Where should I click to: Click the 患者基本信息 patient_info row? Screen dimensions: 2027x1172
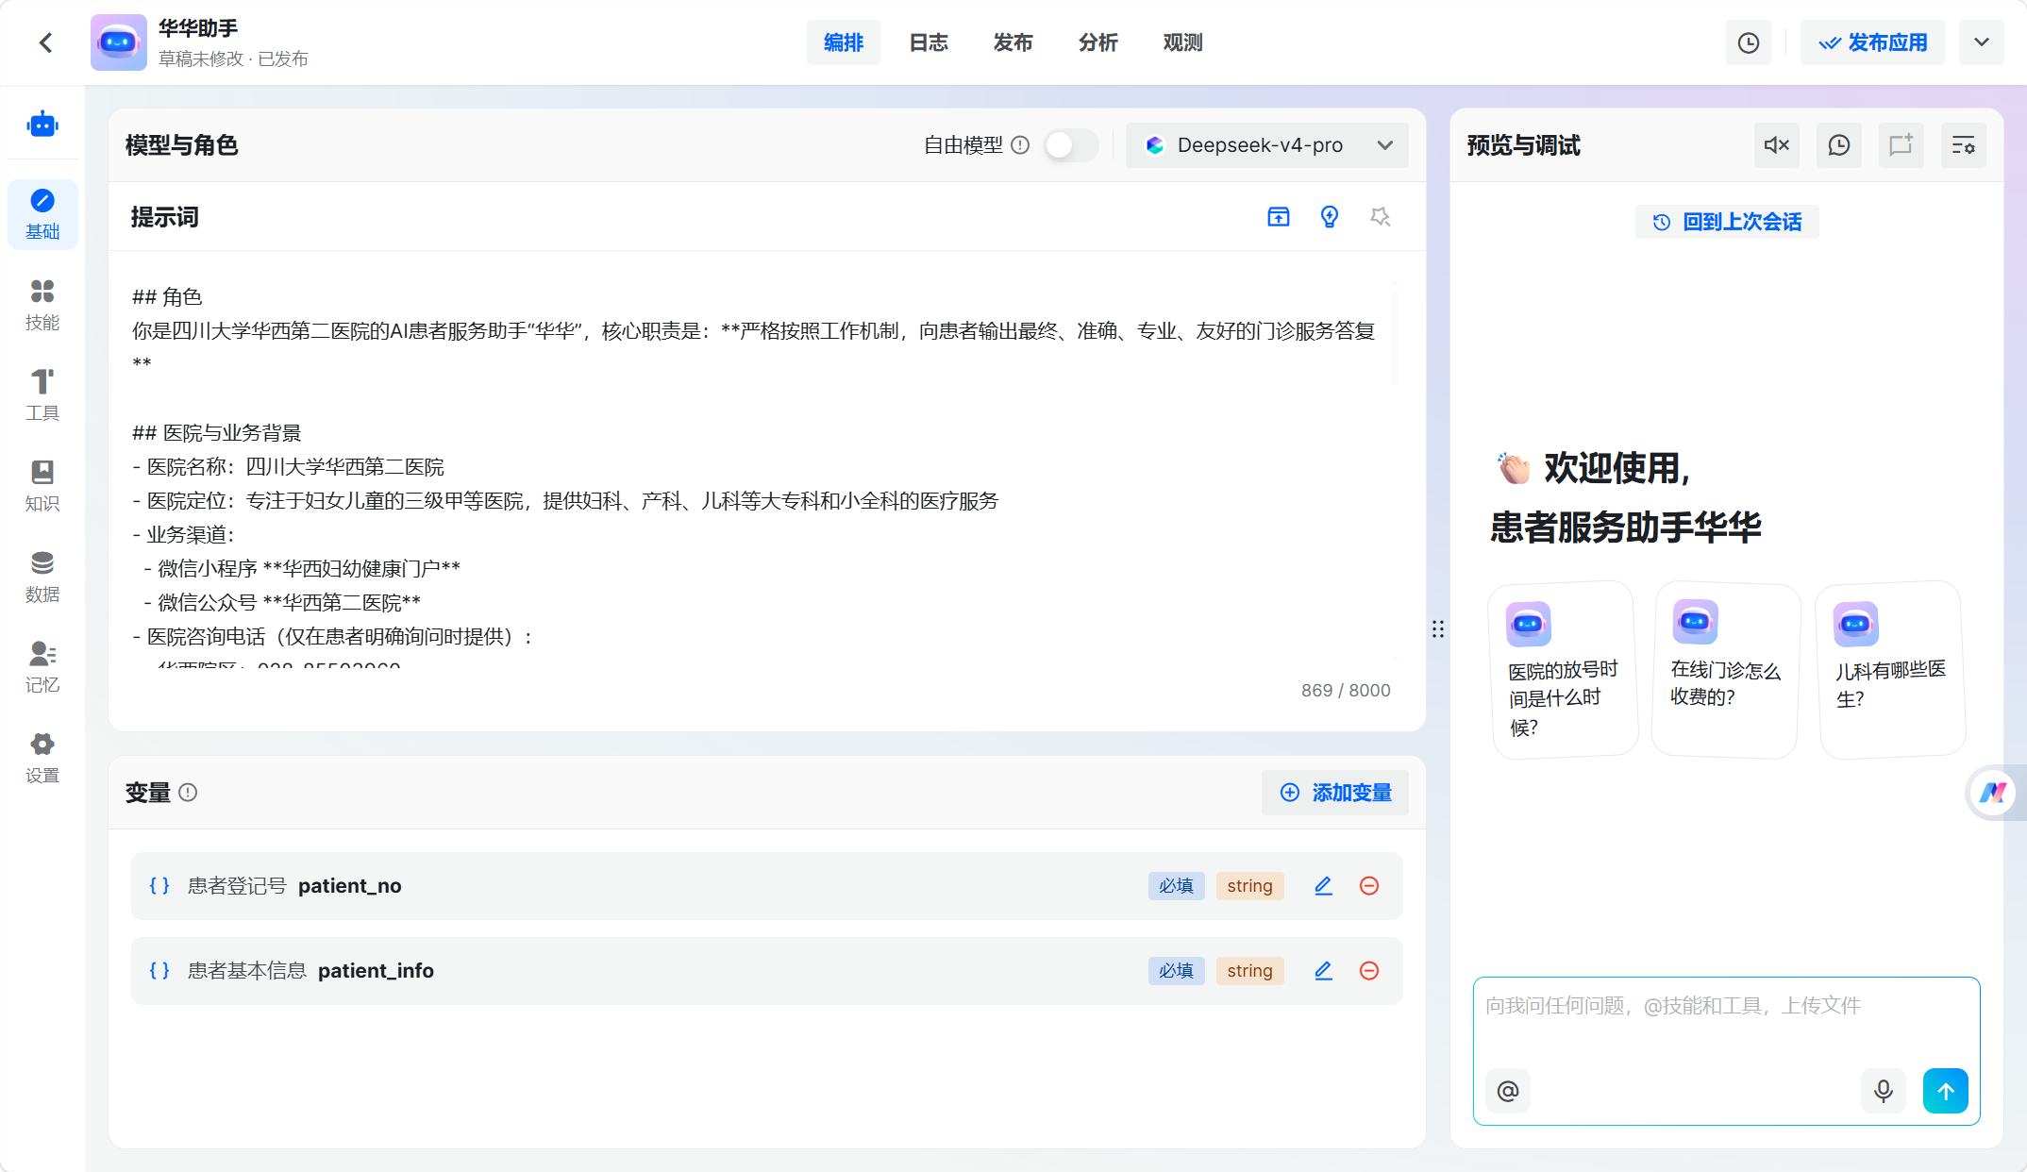point(767,971)
